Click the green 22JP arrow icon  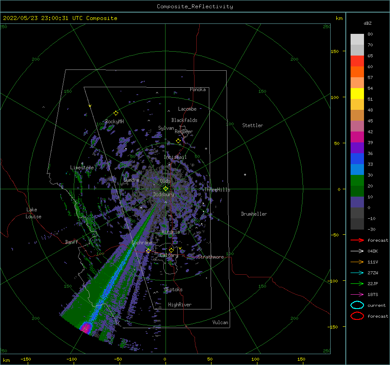[x=357, y=283]
